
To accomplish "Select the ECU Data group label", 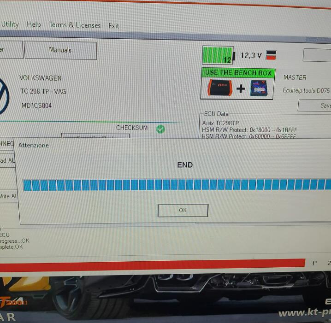I will 216,114.
